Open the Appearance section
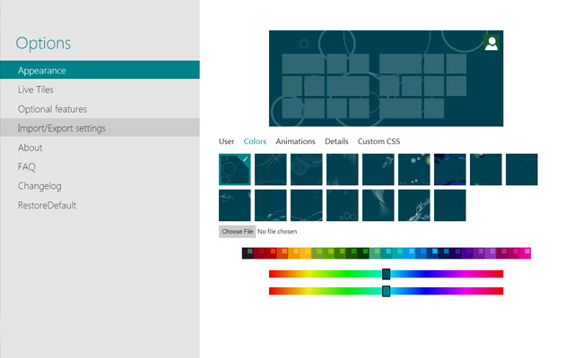 [100, 70]
